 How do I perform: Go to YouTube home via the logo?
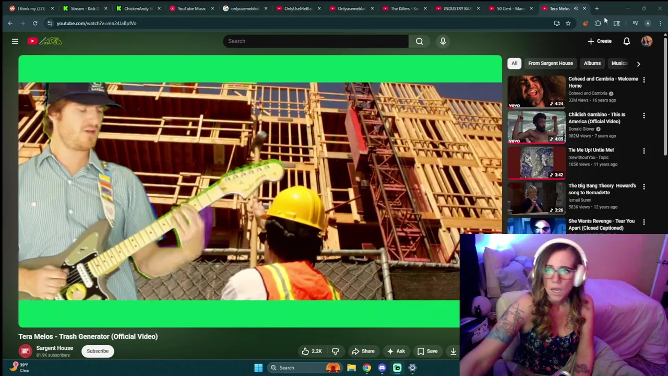tap(45, 41)
